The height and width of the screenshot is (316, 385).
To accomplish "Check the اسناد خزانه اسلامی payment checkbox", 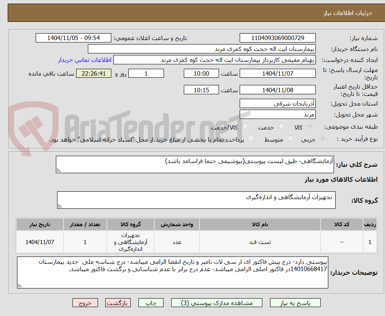I will (x=251, y=138).
